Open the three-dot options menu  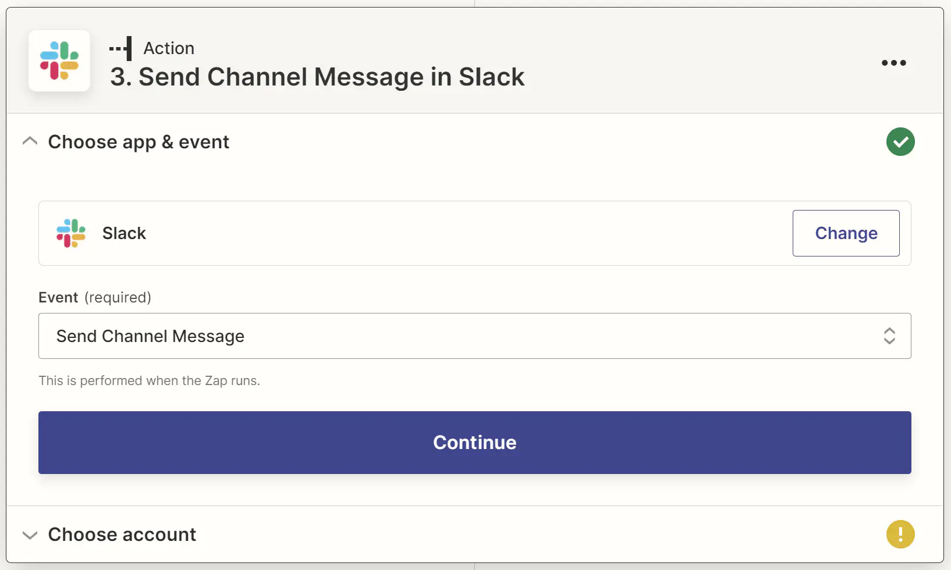tap(893, 63)
